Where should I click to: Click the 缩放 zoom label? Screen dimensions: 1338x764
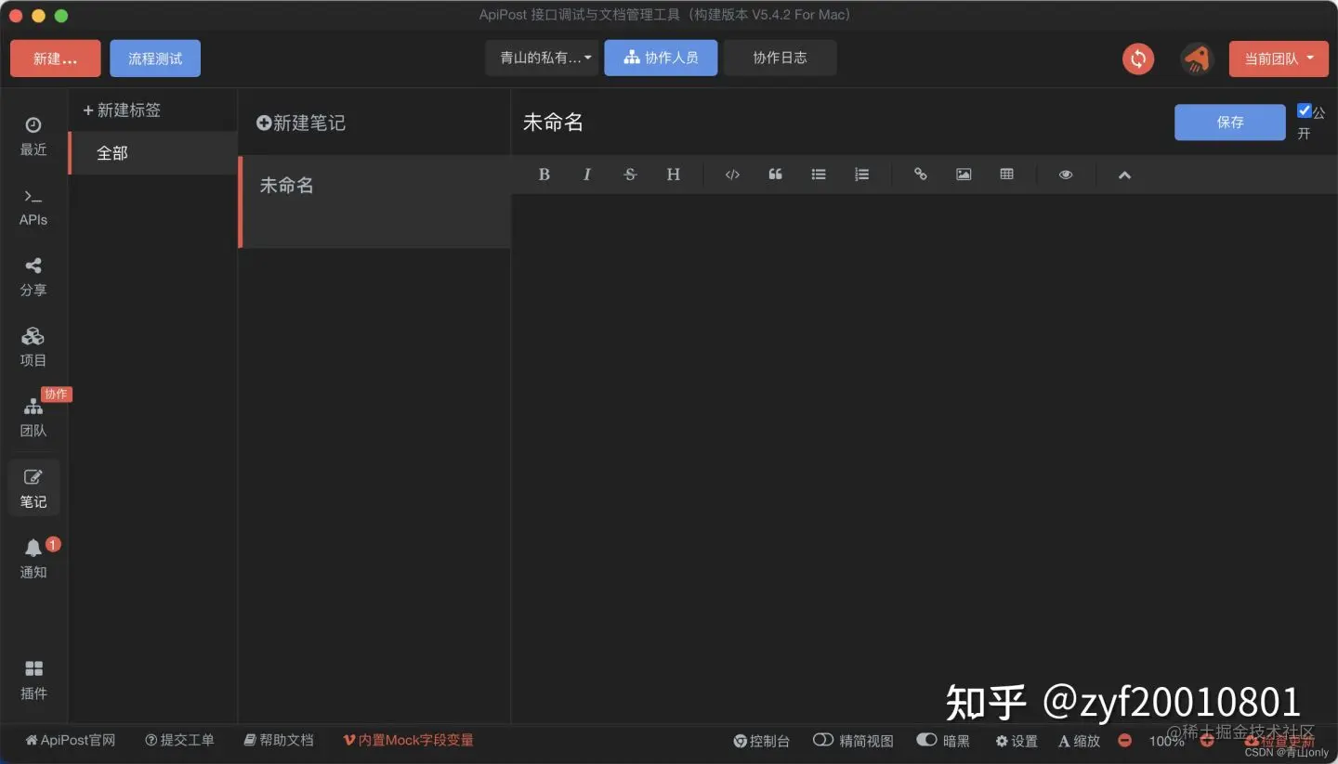point(1079,741)
